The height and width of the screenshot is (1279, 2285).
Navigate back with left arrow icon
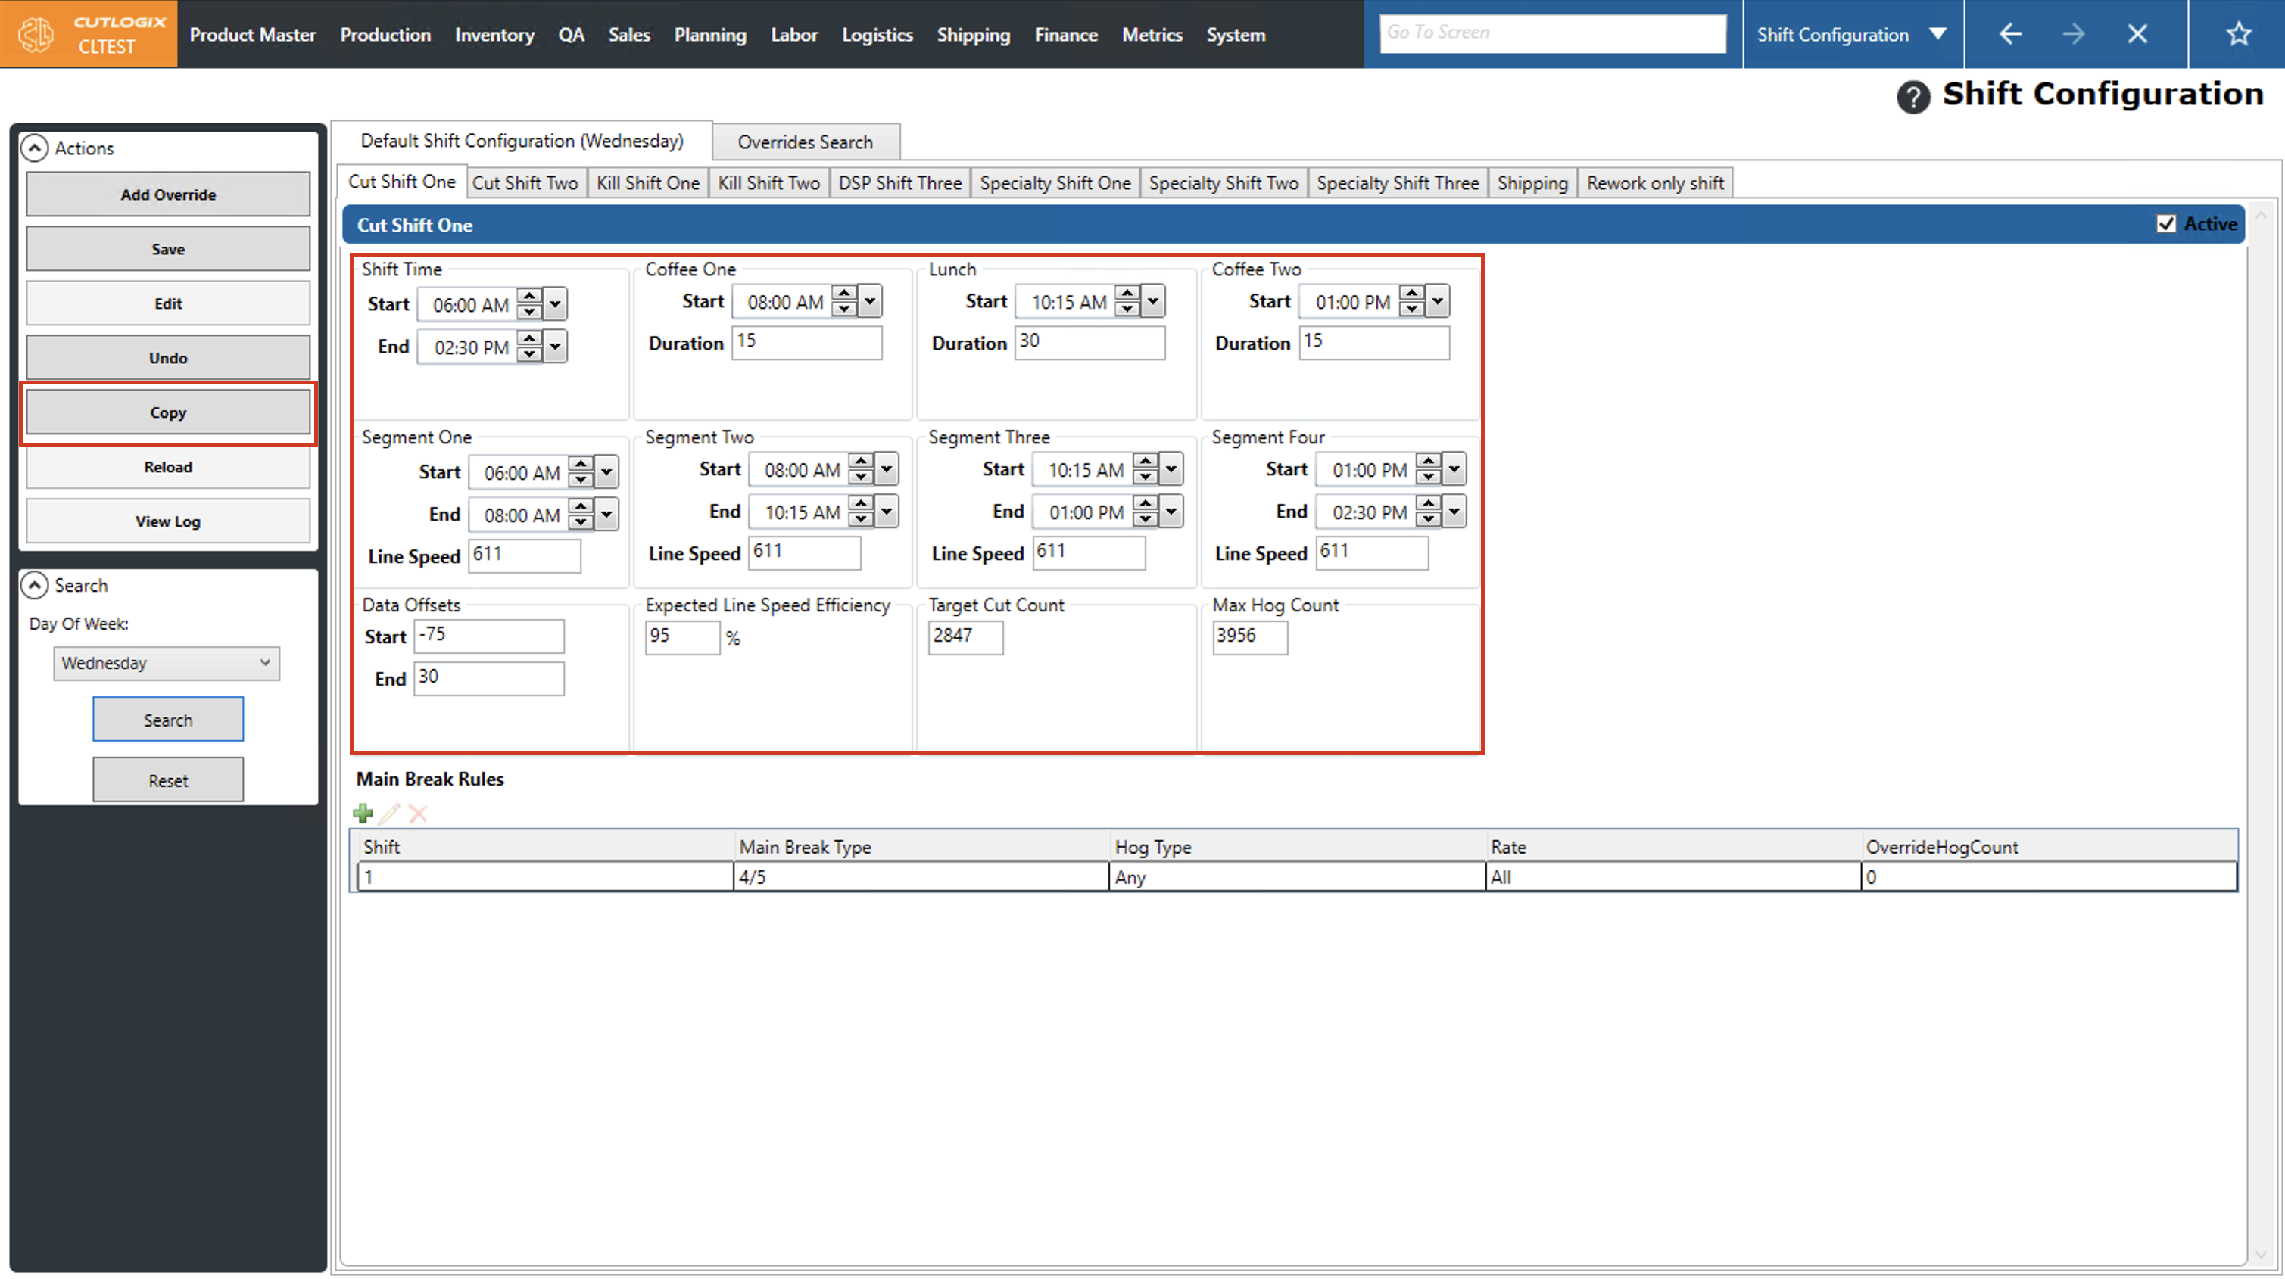(x=2010, y=35)
